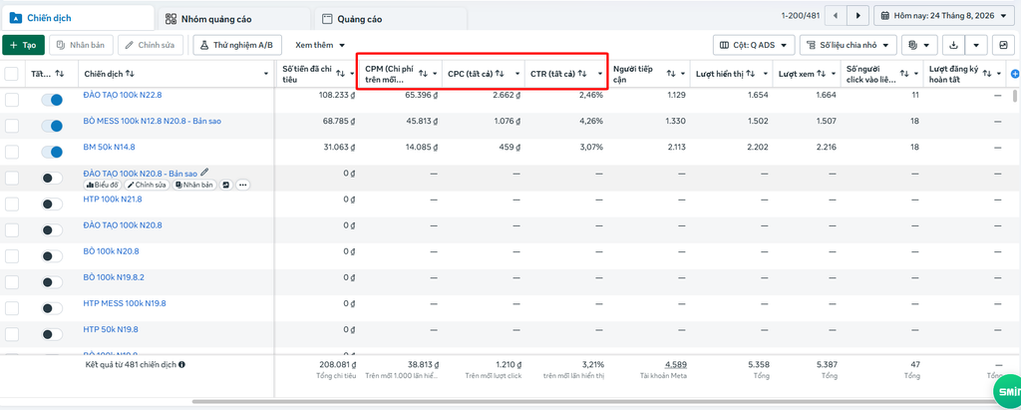Sort by Lượt đăng ký hoàn tất arrows
Screen dimensions: 1021x410
tap(987, 74)
